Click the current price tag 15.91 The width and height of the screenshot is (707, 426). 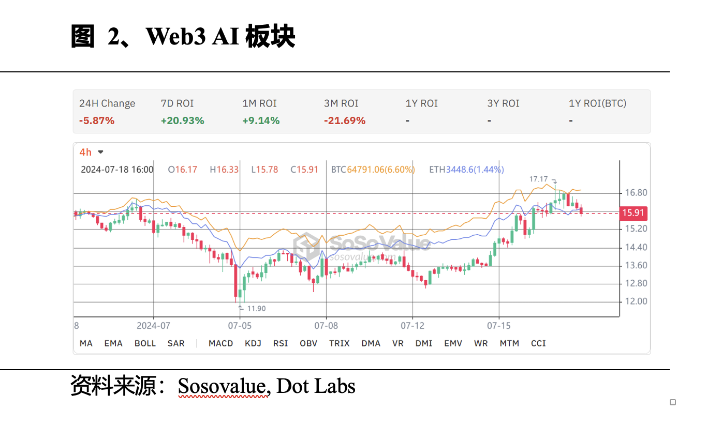point(633,212)
